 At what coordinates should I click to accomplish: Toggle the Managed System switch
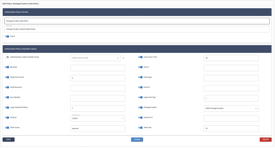141,108
